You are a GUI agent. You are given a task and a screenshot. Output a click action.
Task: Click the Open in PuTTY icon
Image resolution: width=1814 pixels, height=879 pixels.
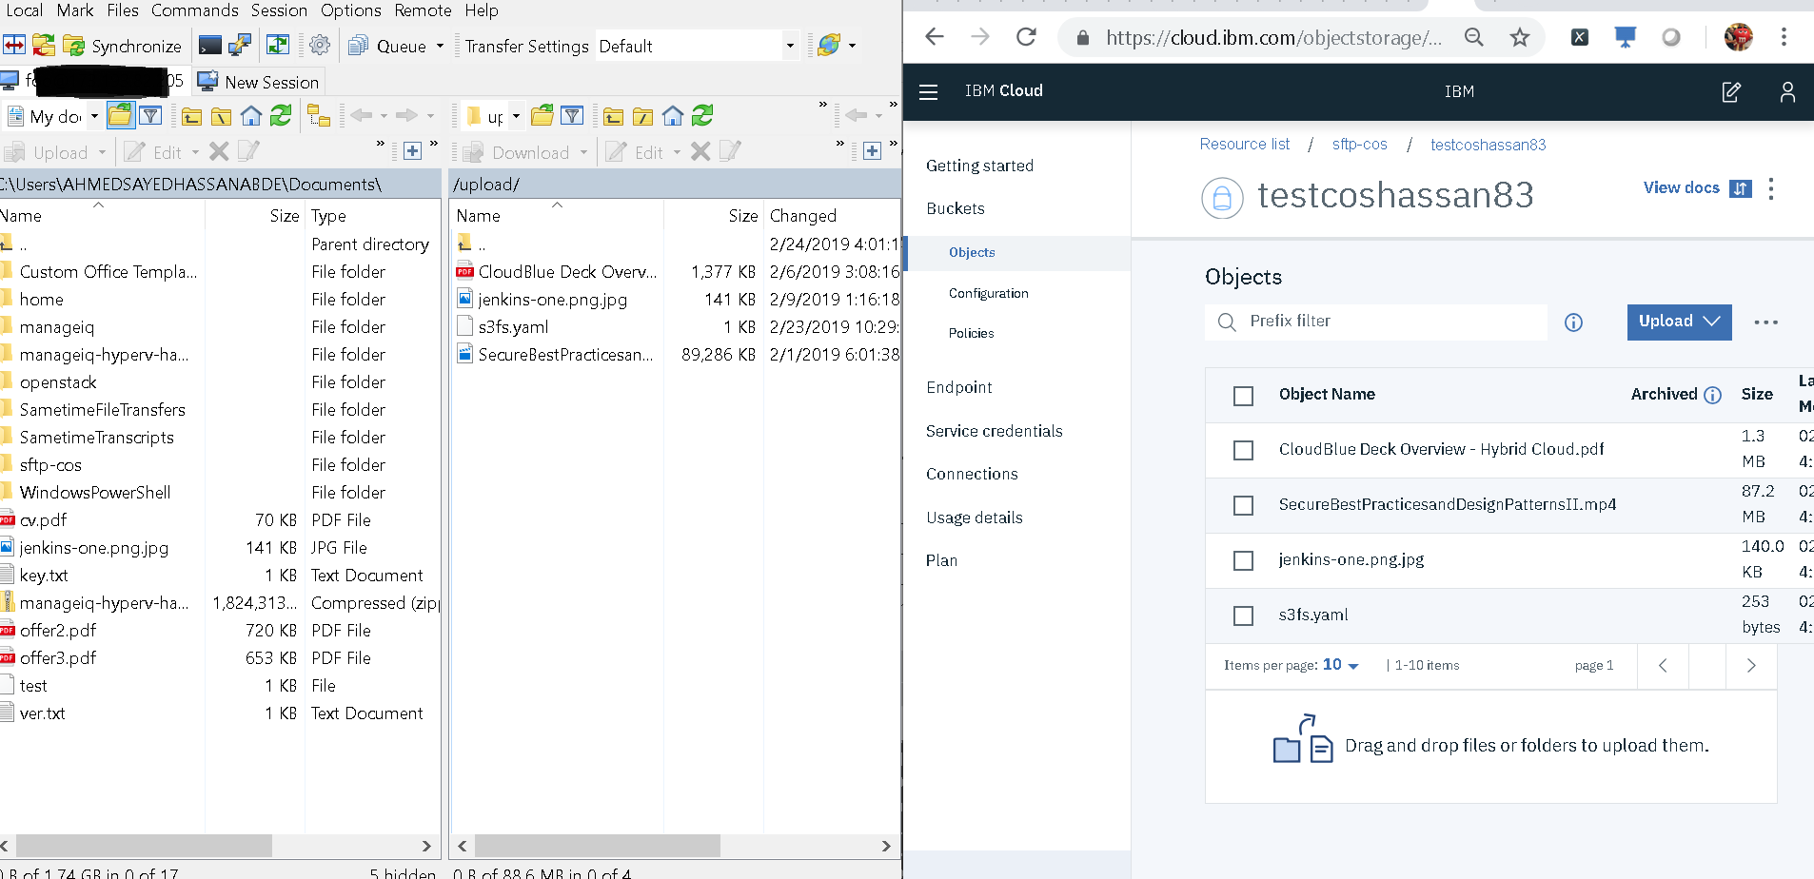click(x=240, y=45)
